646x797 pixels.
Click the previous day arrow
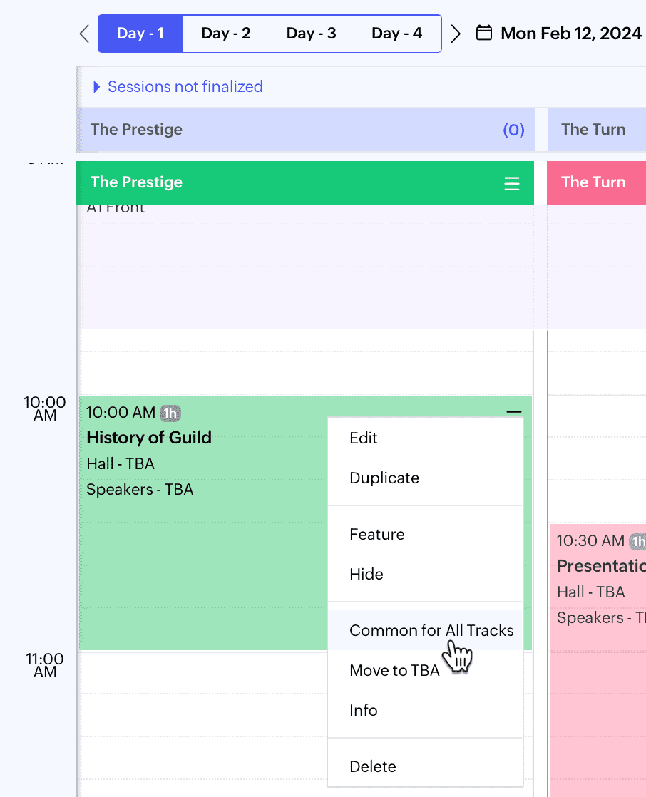point(84,34)
